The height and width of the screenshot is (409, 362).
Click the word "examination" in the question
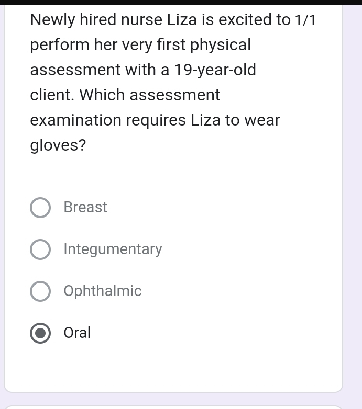click(75, 120)
